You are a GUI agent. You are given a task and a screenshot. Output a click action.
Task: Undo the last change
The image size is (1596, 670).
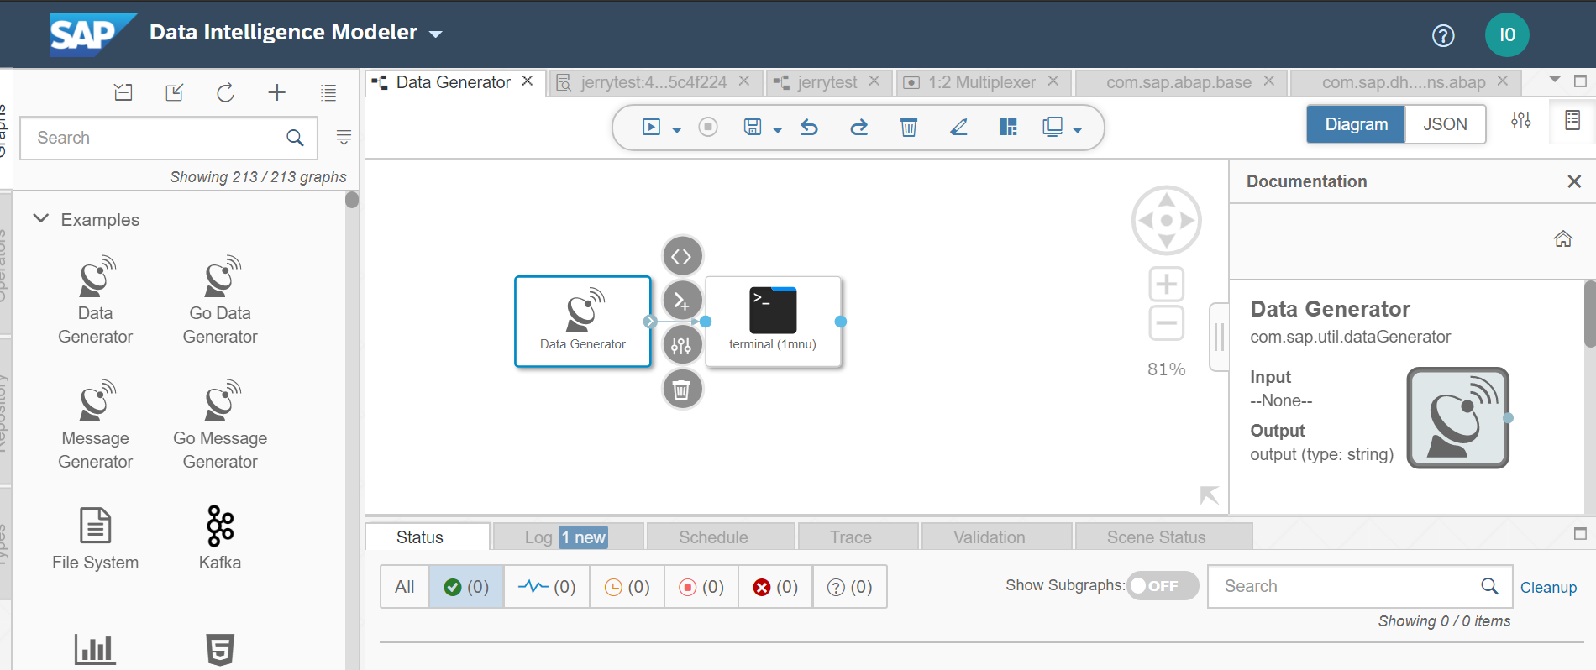click(810, 127)
